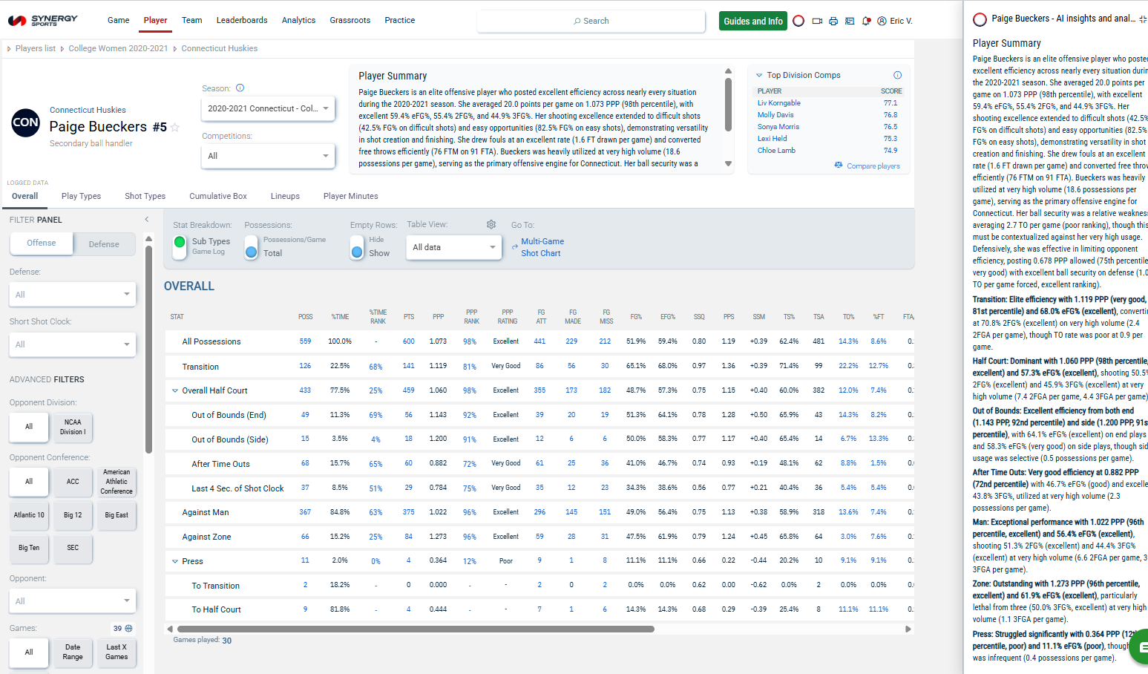The image size is (1148, 674).
Task: Open the video camera icon in header
Action: (817, 21)
